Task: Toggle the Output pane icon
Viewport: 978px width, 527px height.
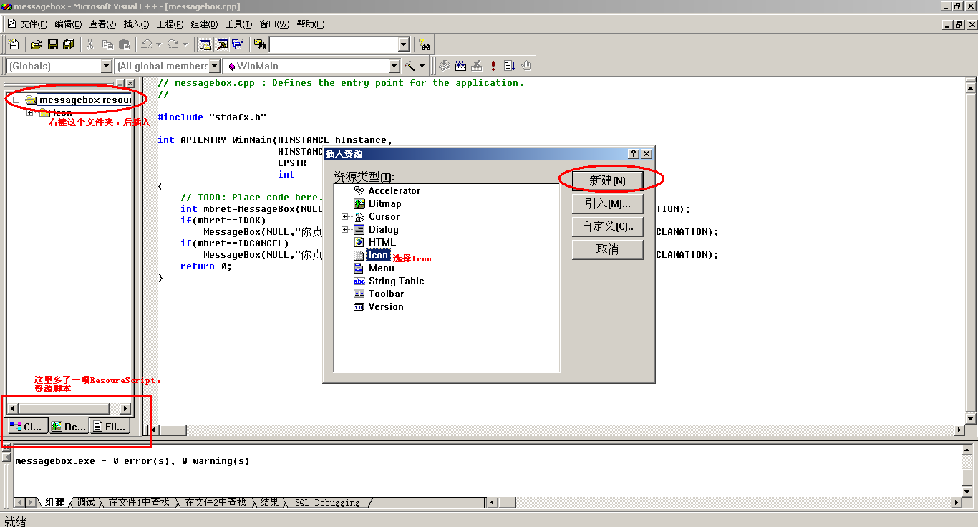Action: [x=222, y=44]
